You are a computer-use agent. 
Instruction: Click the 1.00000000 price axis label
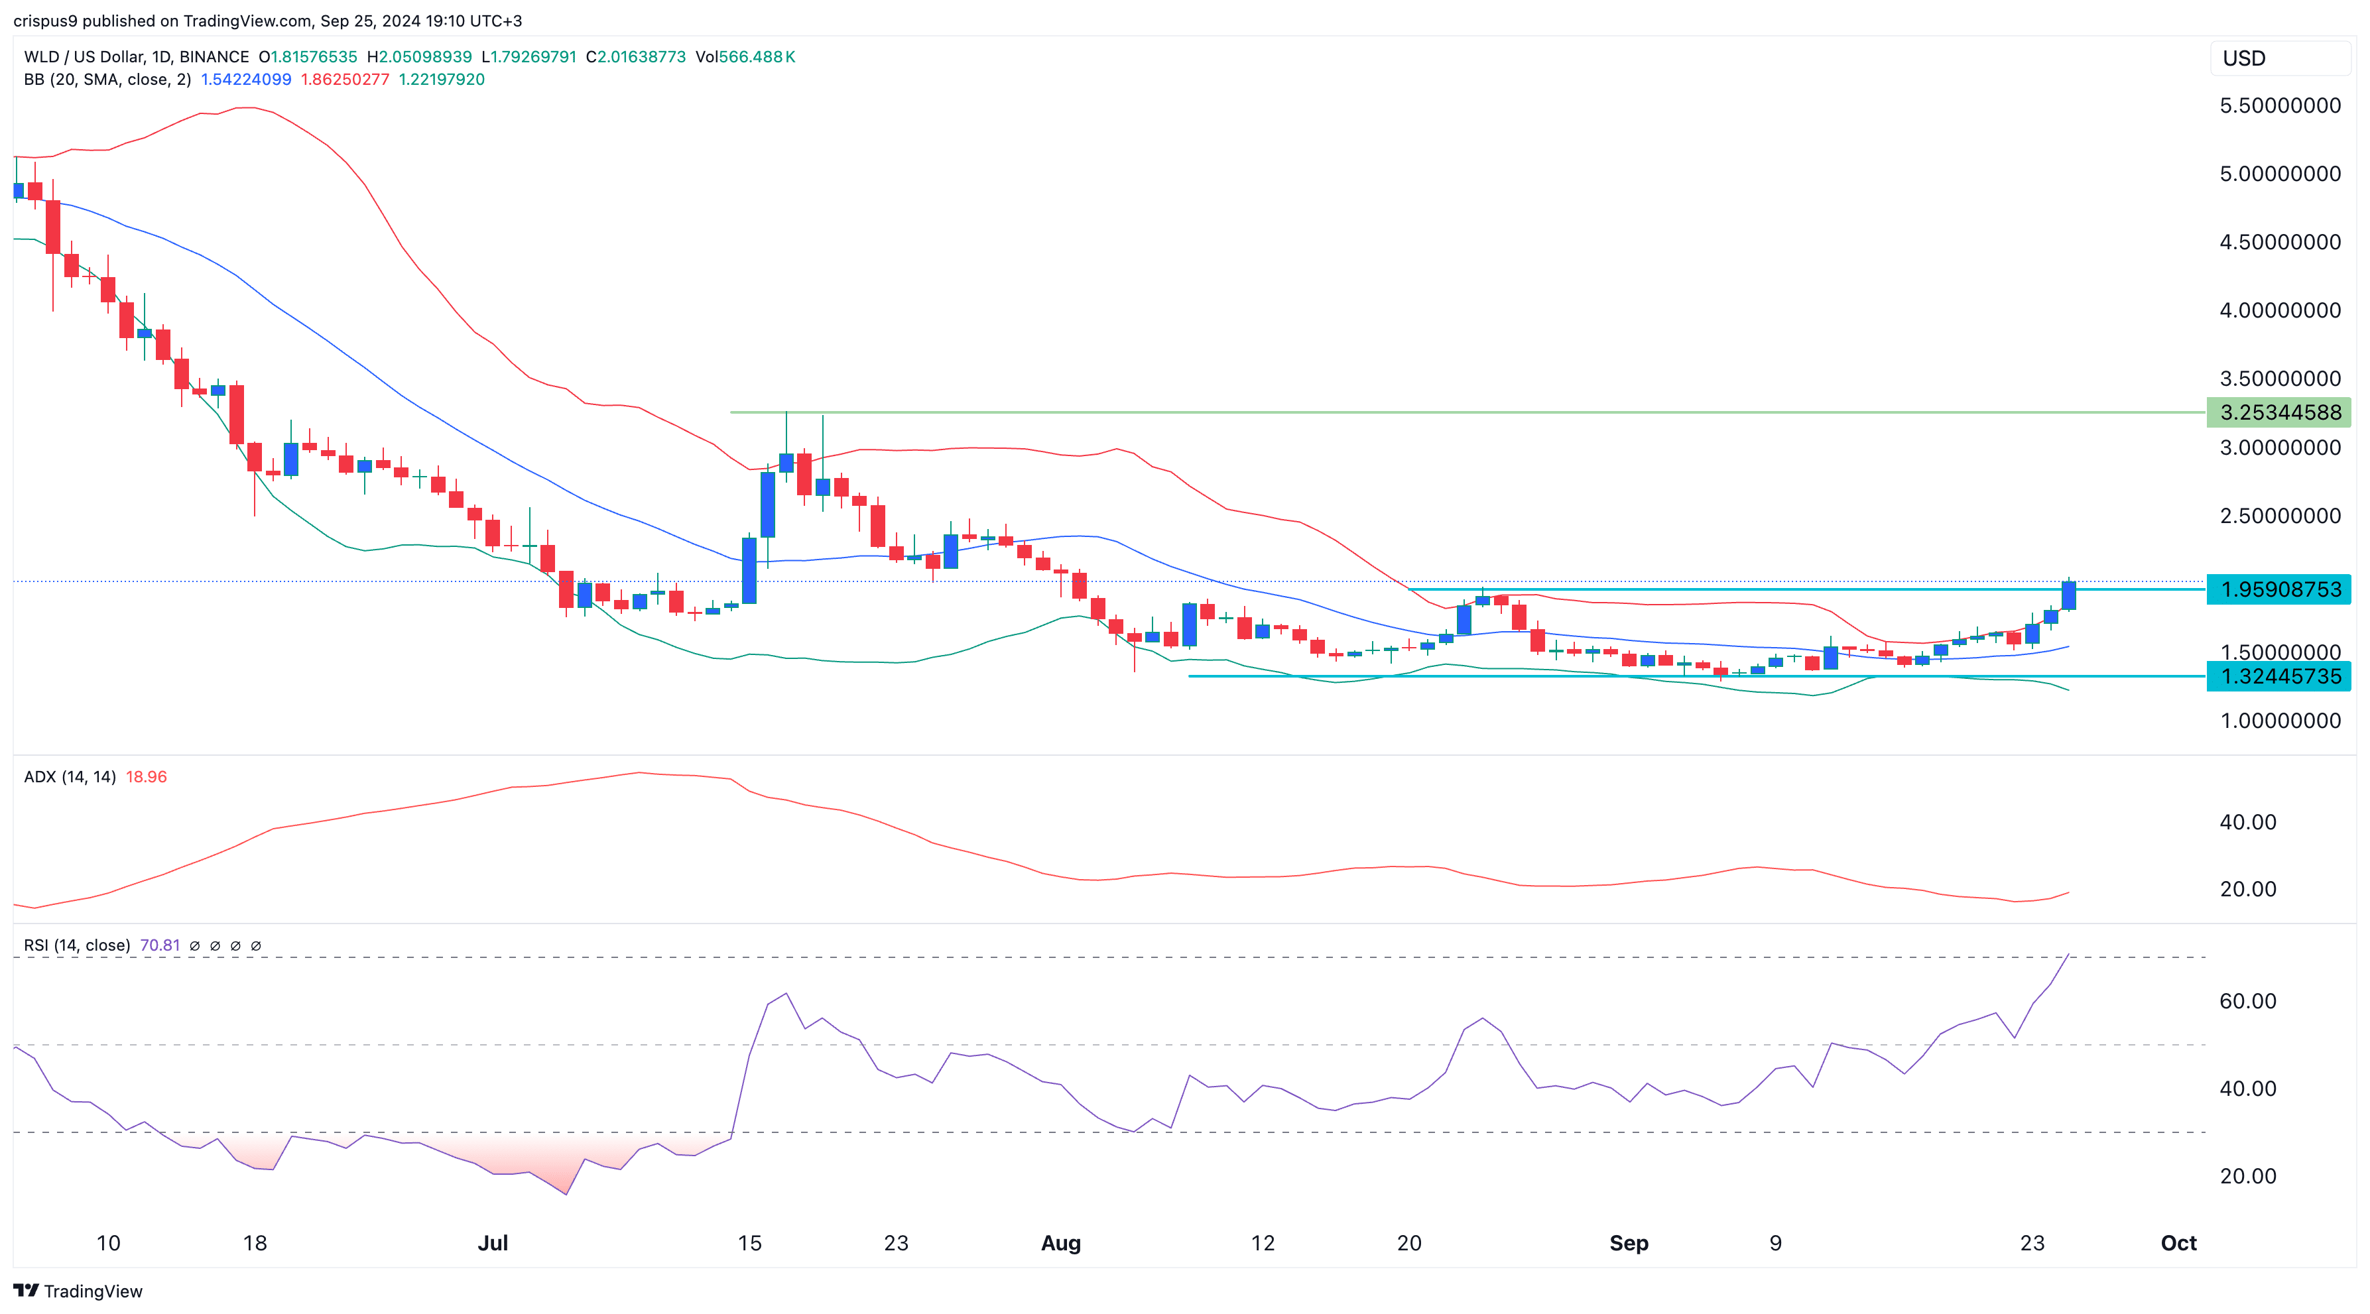[x=2280, y=721]
